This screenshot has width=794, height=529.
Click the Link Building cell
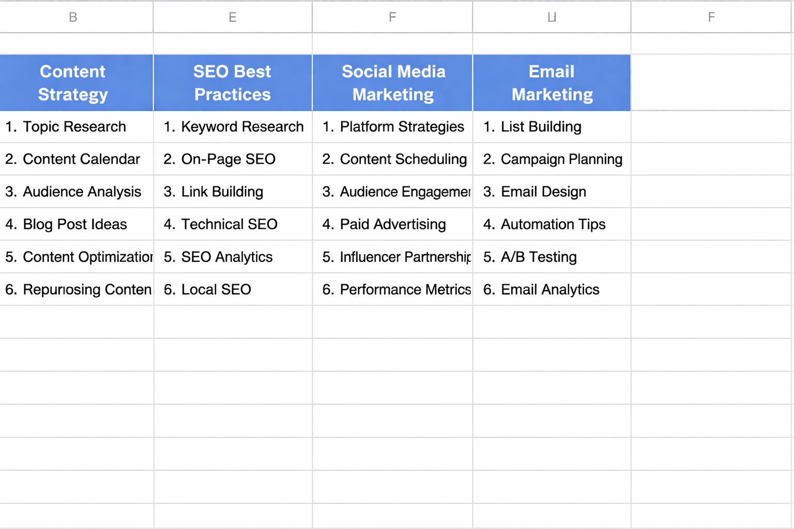point(232,192)
